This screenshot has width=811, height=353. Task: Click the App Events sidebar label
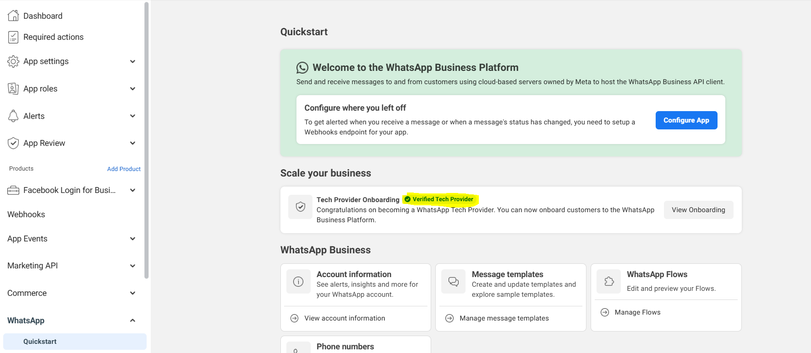click(x=27, y=239)
